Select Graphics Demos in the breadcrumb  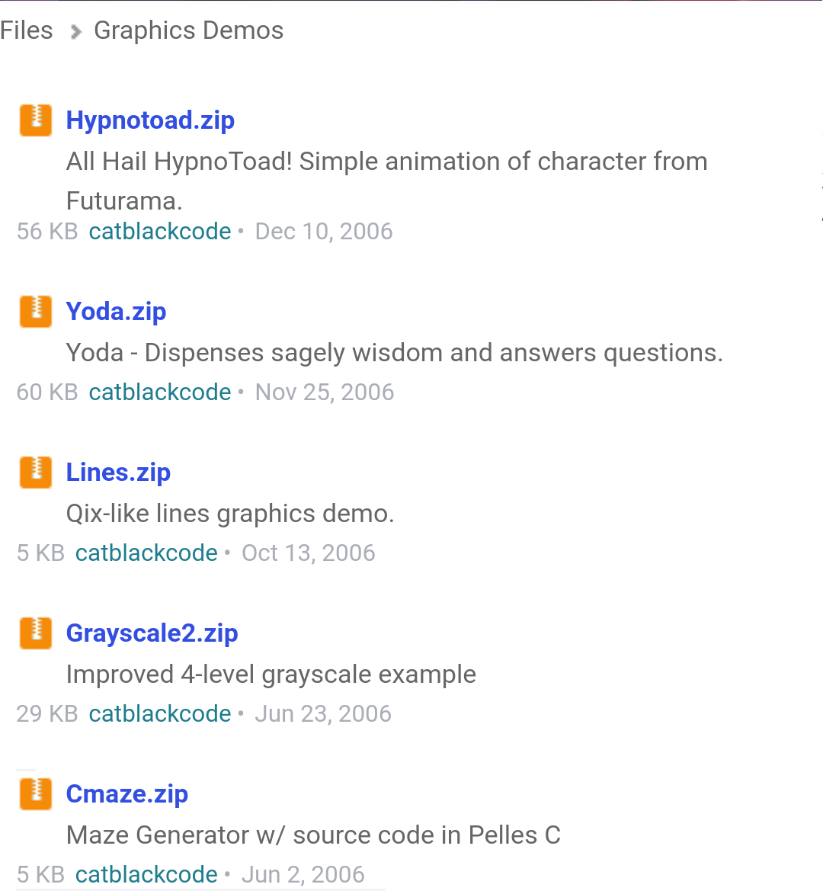click(x=189, y=30)
